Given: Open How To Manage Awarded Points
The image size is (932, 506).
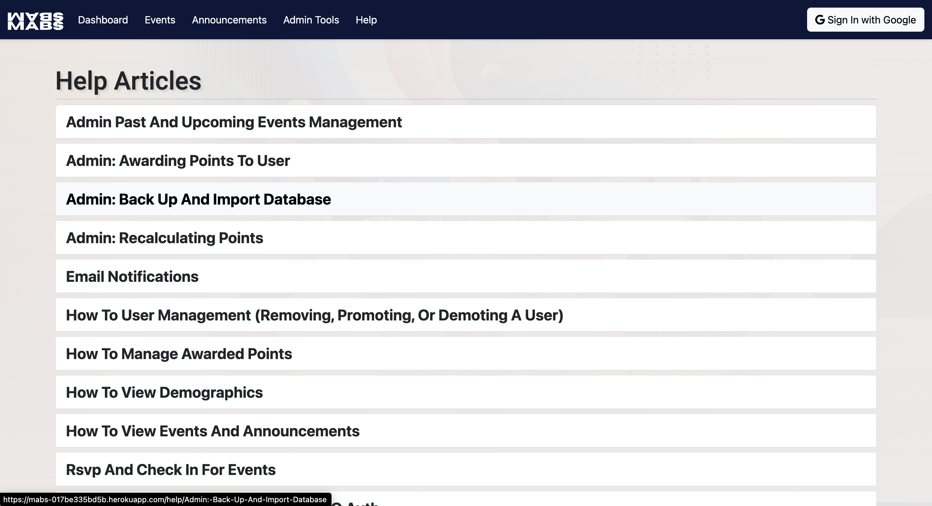Looking at the screenshot, I should [179, 354].
